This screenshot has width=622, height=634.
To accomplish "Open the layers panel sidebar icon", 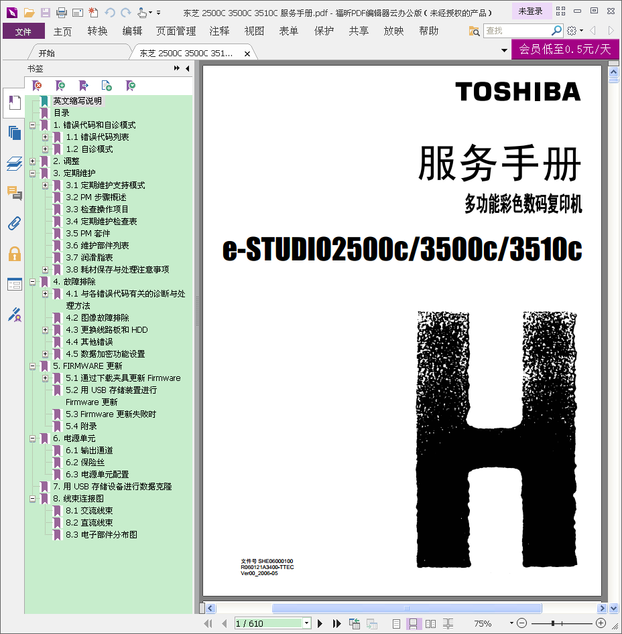I will click(15, 163).
